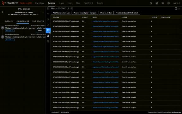The height and width of the screenshot is (114, 182).
Task: Go to the Users menu
Action: point(61,3)
